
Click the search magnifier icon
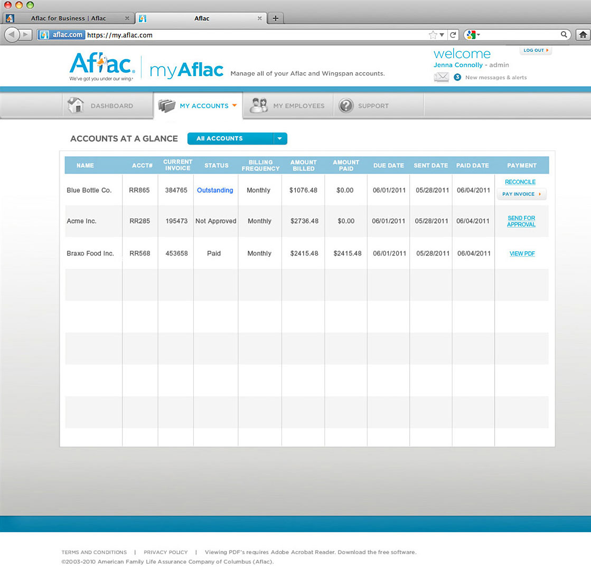tap(564, 34)
